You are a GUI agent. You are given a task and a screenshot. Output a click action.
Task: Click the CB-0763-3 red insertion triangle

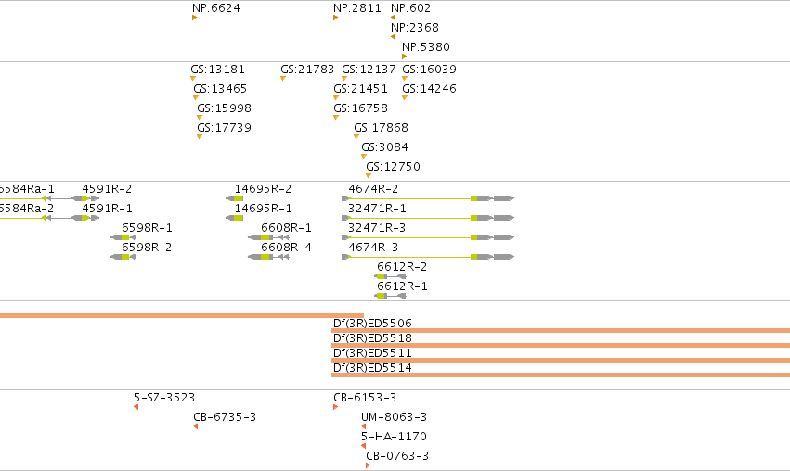[368, 466]
